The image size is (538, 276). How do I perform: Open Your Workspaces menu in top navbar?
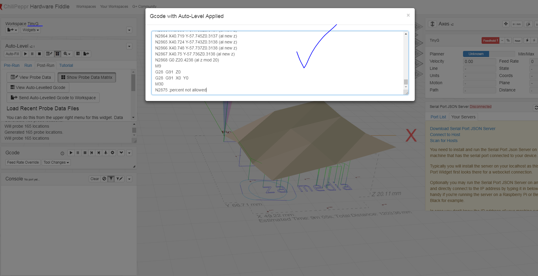[114, 7]
